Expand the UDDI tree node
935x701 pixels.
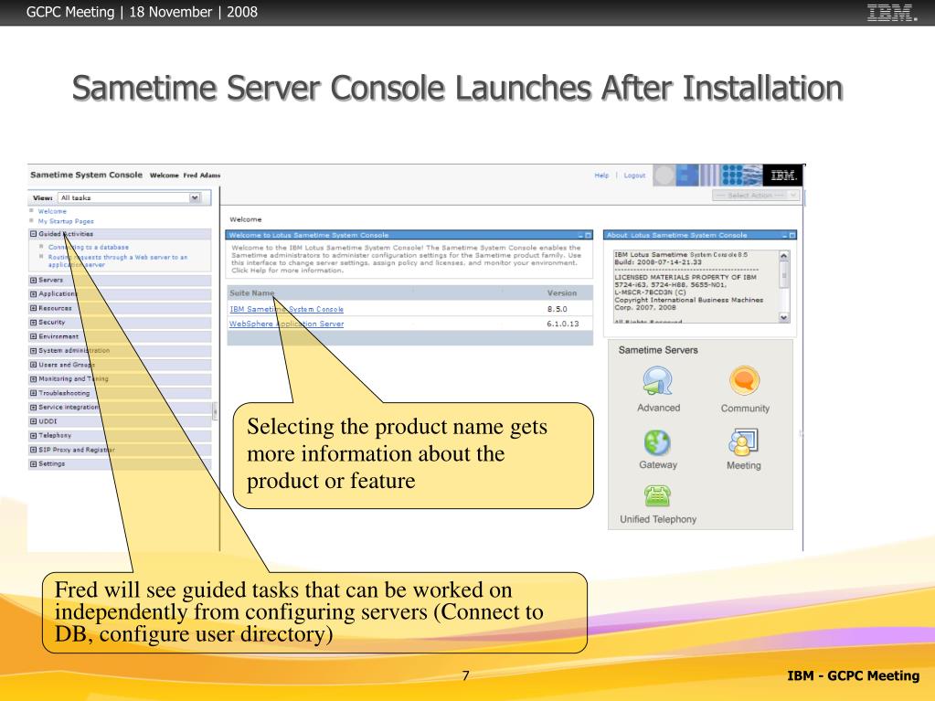click(x=34, y=421)
